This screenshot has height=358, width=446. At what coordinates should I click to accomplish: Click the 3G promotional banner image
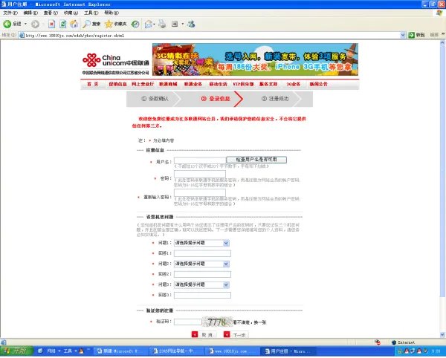pos(255,59)
